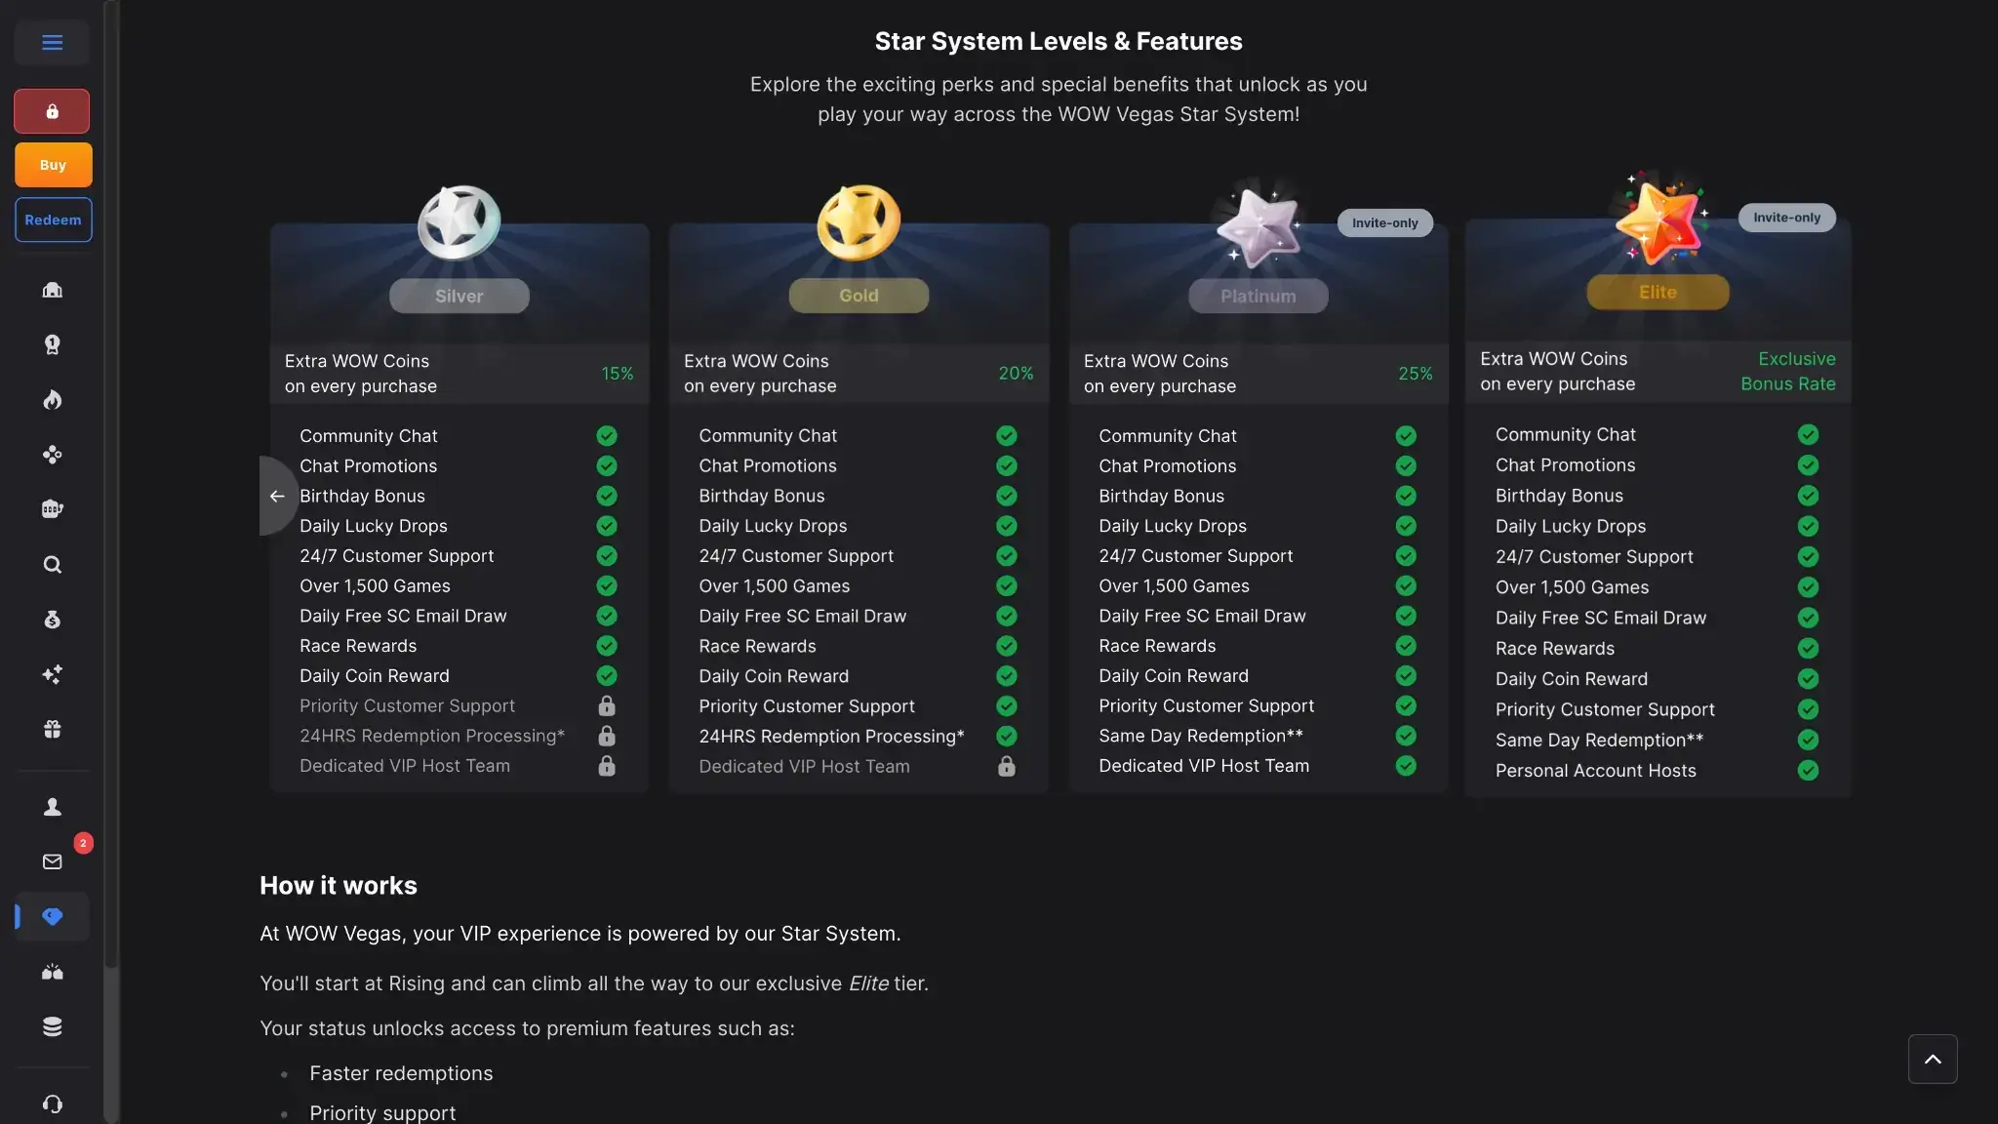The height and width of the screenshot is (1124, 1998).
Task: Open the flame hot games icon
Action: (53, 400)
